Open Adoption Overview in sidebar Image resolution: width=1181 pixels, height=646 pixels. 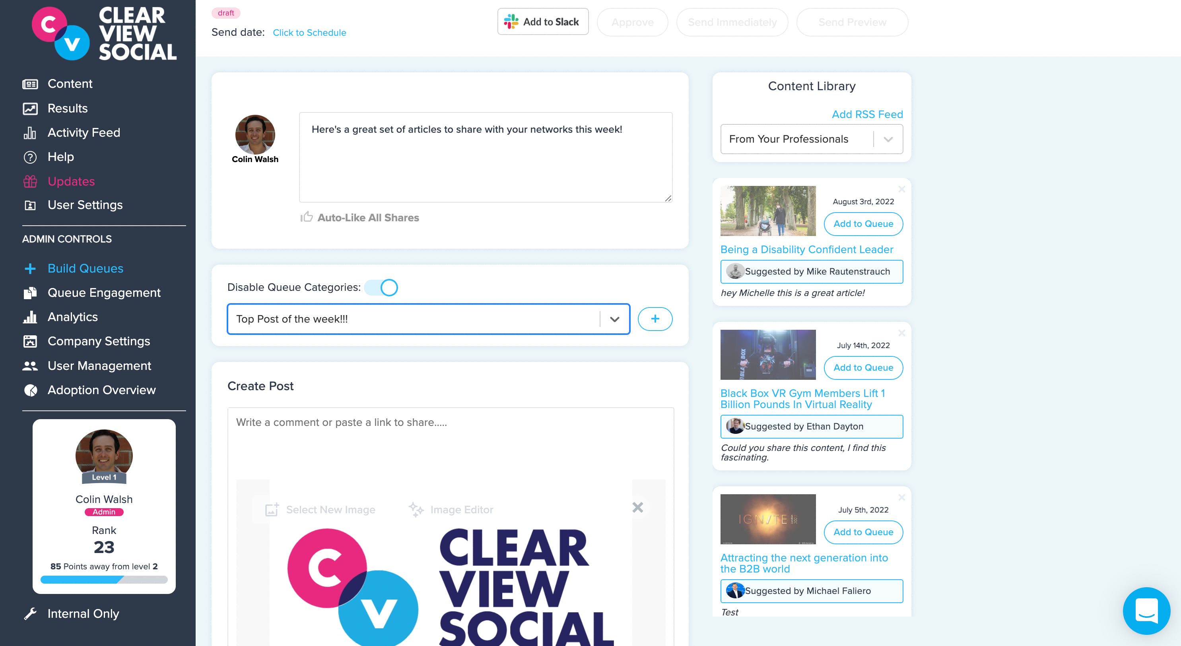(101, 390)
